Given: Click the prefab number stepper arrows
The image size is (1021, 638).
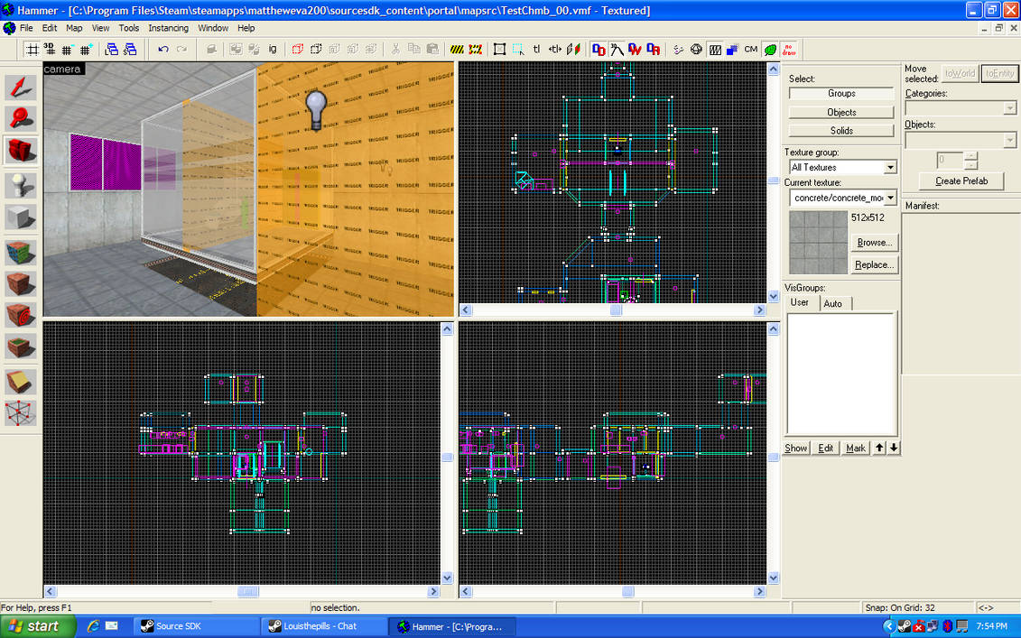Looking at the screenshot, I should click(970, 160).
